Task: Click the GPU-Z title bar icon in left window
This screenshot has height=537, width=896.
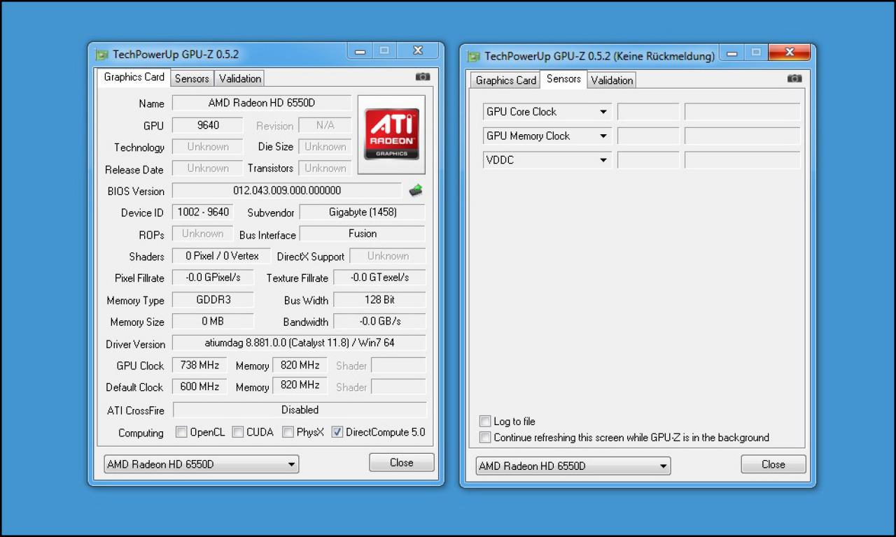Action: click(102, 55)
